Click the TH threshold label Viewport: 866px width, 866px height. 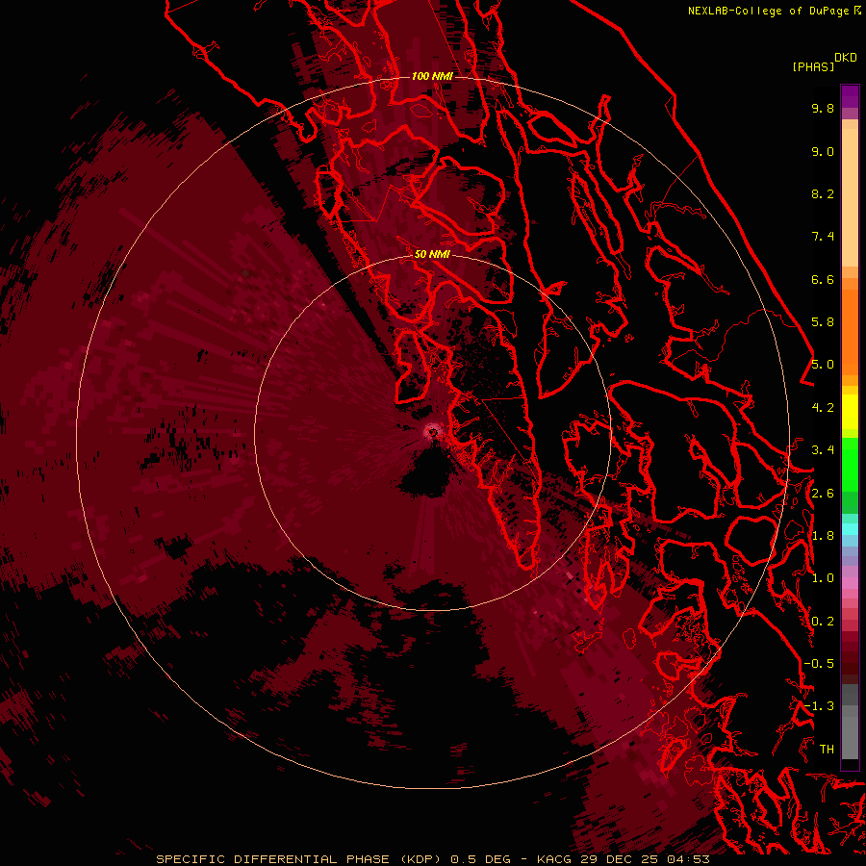click(827, 750)
